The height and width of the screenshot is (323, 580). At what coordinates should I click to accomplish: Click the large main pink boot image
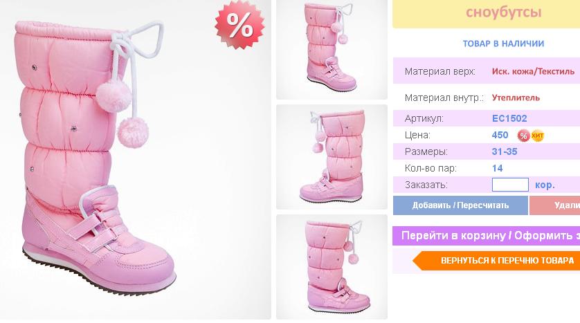pos(136,160)
